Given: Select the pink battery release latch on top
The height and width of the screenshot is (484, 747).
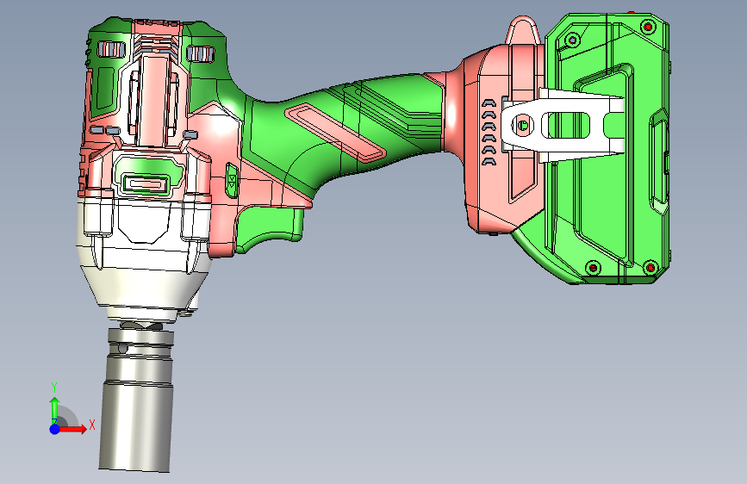Looking at the screenshot, I should [x=523, y=32].
